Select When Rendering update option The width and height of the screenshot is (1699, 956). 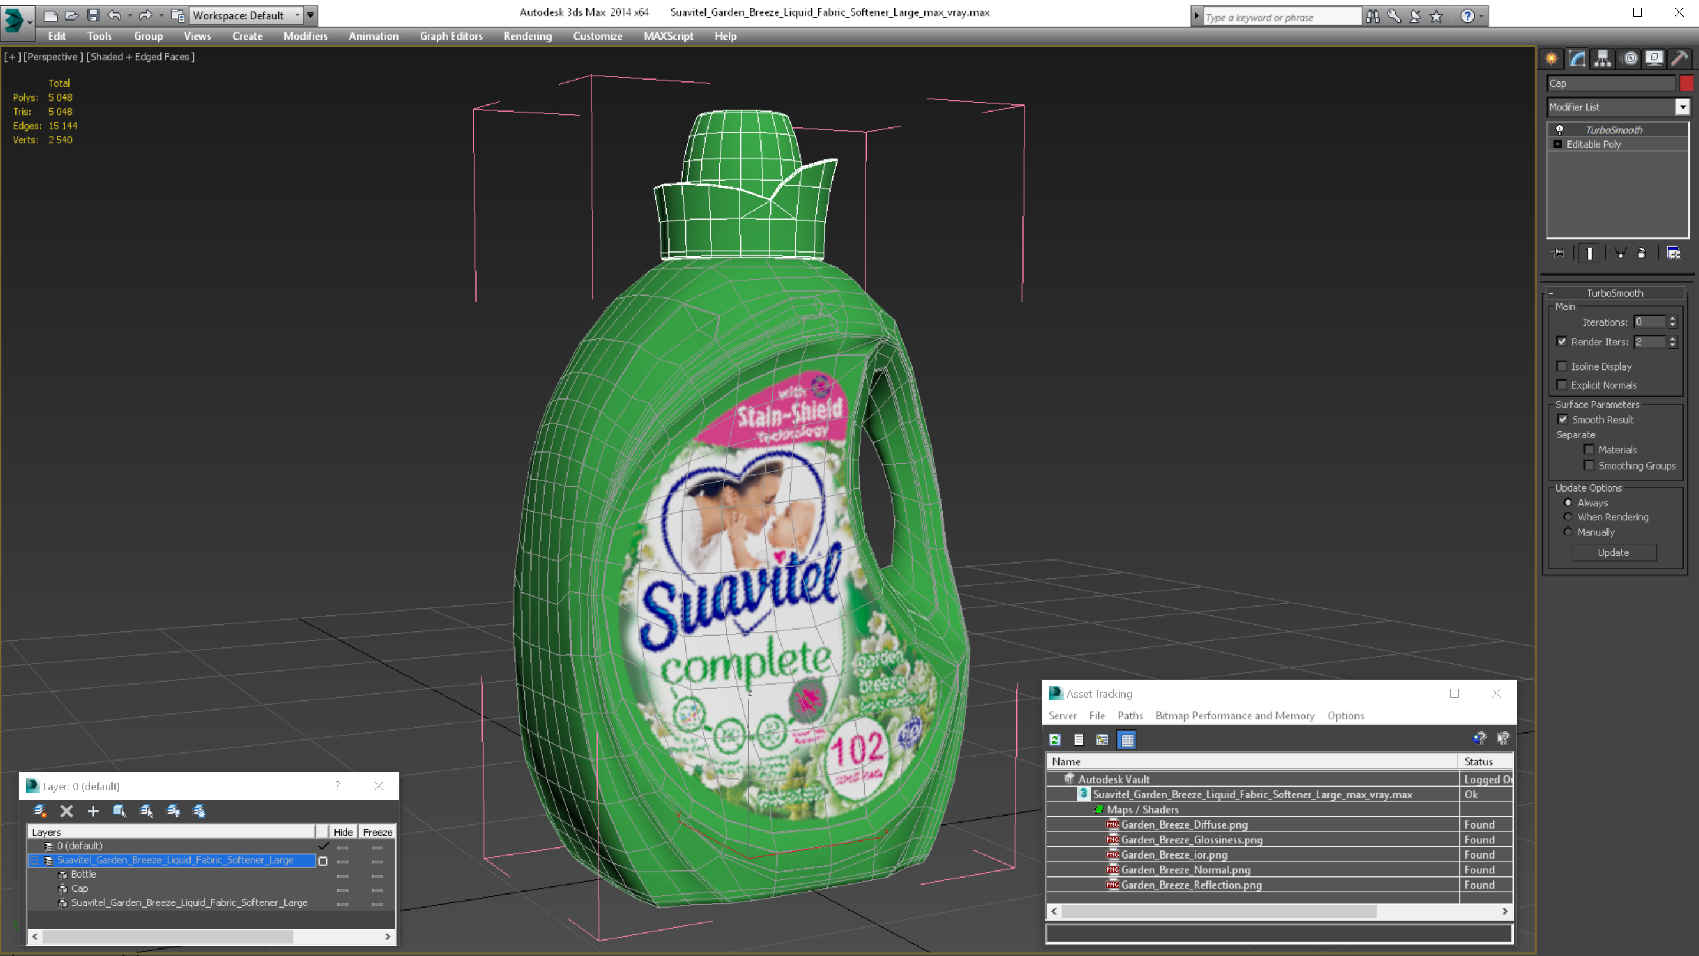1568,516
